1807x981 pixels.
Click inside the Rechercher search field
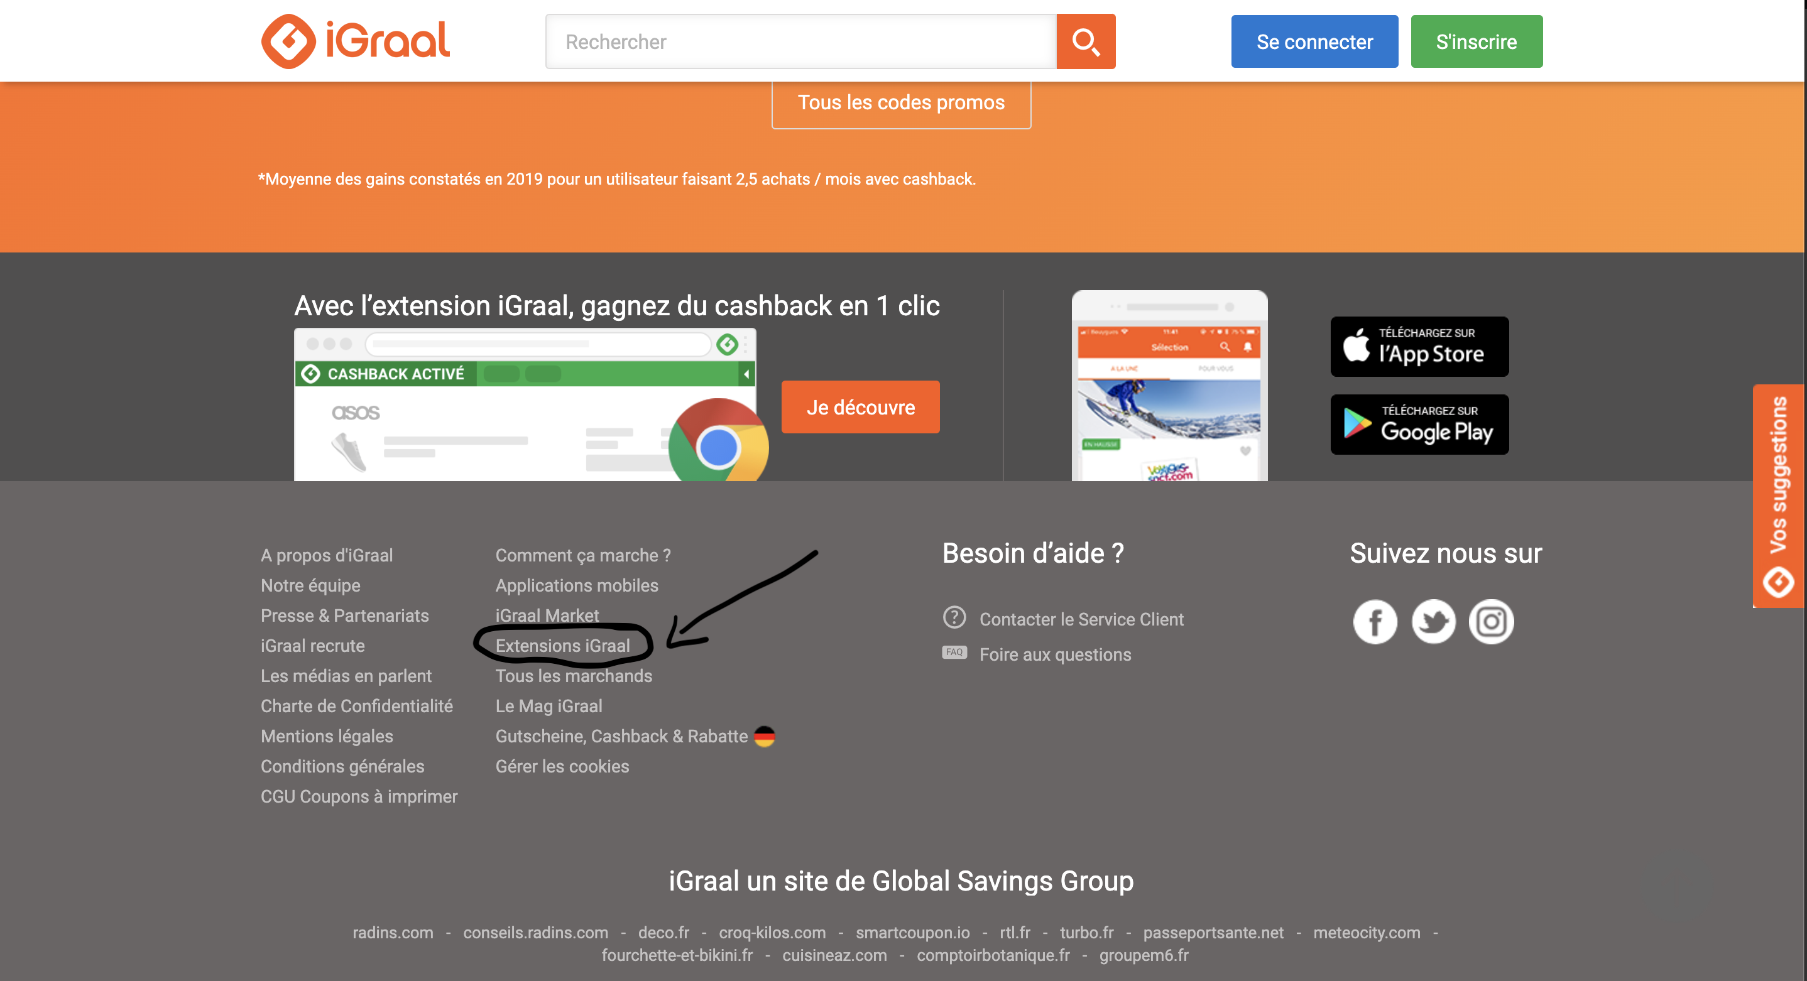(x=800, y=41)
